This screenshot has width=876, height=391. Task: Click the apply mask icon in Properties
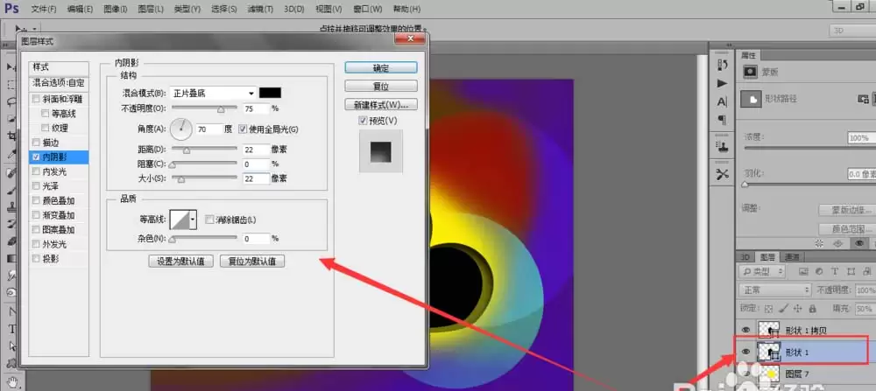pos(837,243)
